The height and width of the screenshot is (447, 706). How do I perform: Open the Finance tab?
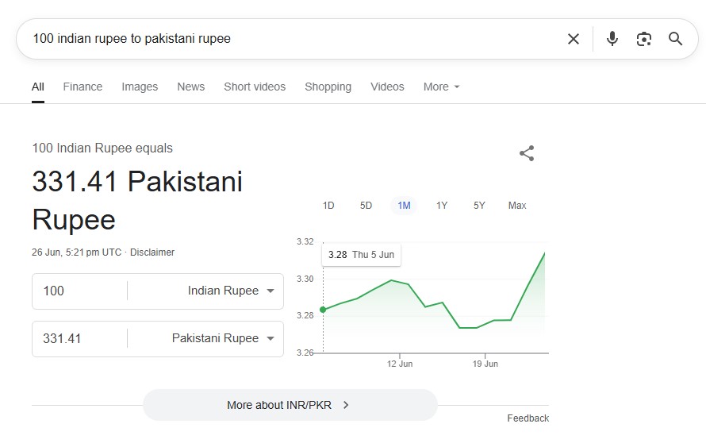82,87
